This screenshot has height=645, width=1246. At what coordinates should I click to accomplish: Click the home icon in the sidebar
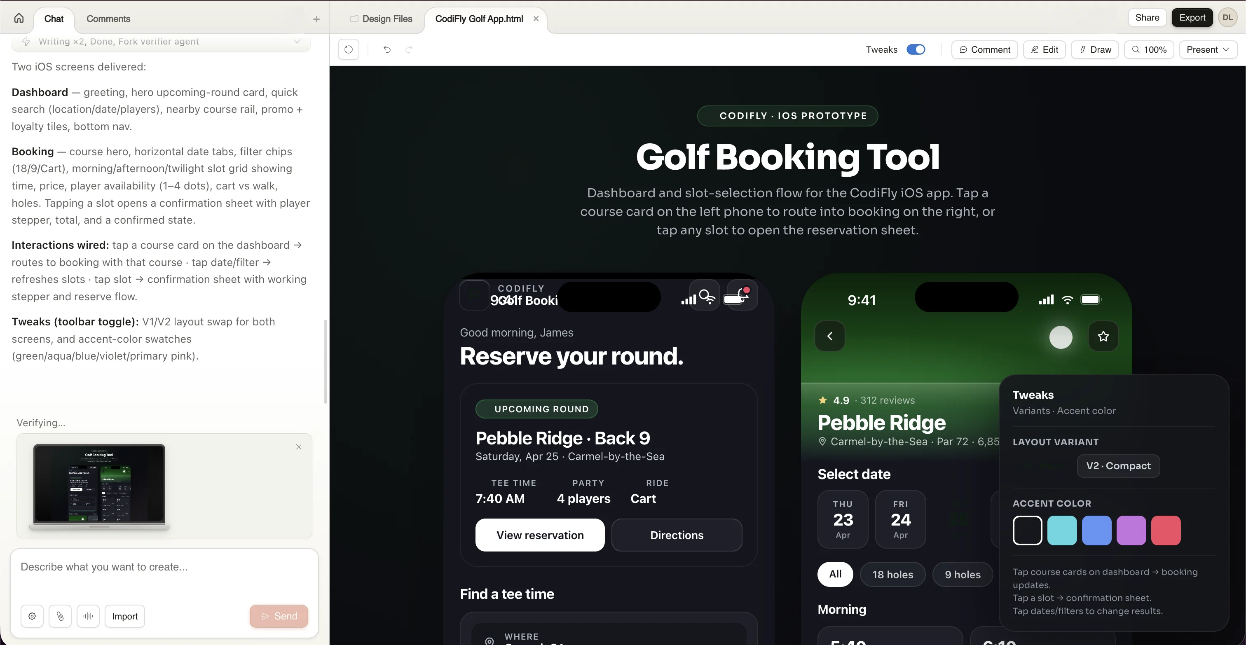click(x=19, y=18)
